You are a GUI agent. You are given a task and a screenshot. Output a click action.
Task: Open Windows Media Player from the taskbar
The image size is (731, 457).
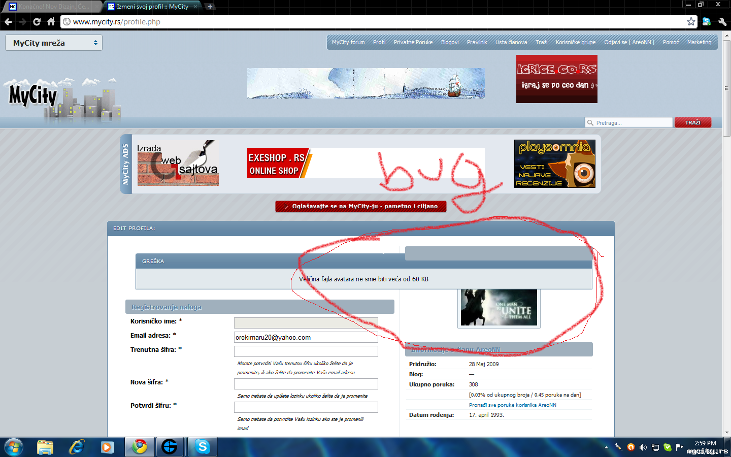(107, 447)
